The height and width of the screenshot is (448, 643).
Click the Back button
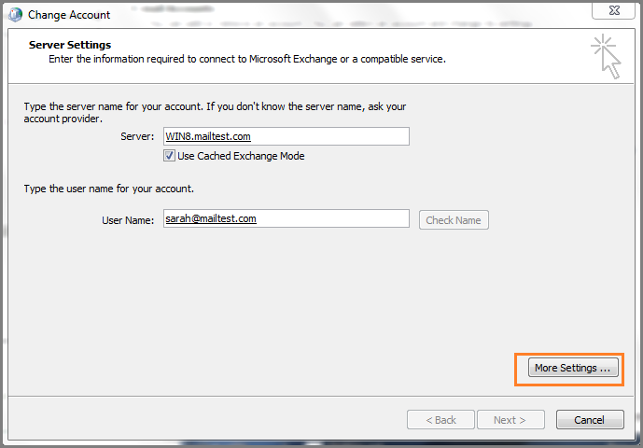coord(440,420)
